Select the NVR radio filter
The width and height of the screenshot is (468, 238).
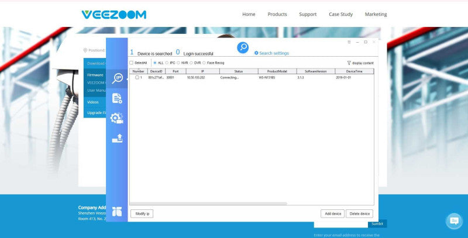(178, 63)
